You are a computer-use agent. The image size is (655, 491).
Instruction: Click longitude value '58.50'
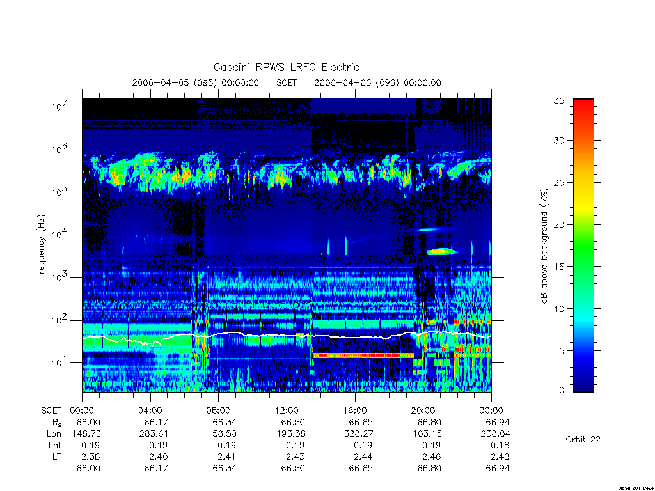(225, 434)
